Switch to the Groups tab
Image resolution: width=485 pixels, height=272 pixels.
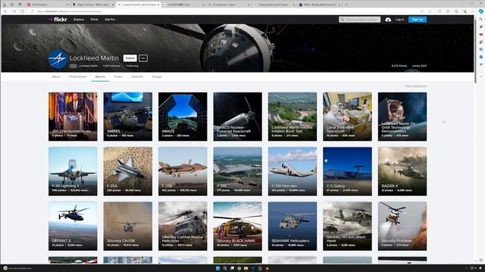tap(157, 76)
